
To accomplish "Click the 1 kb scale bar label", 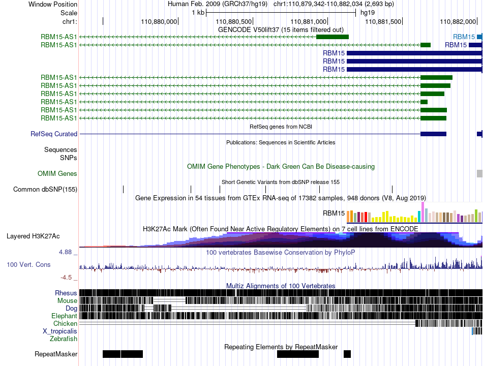I will (198, 13).
